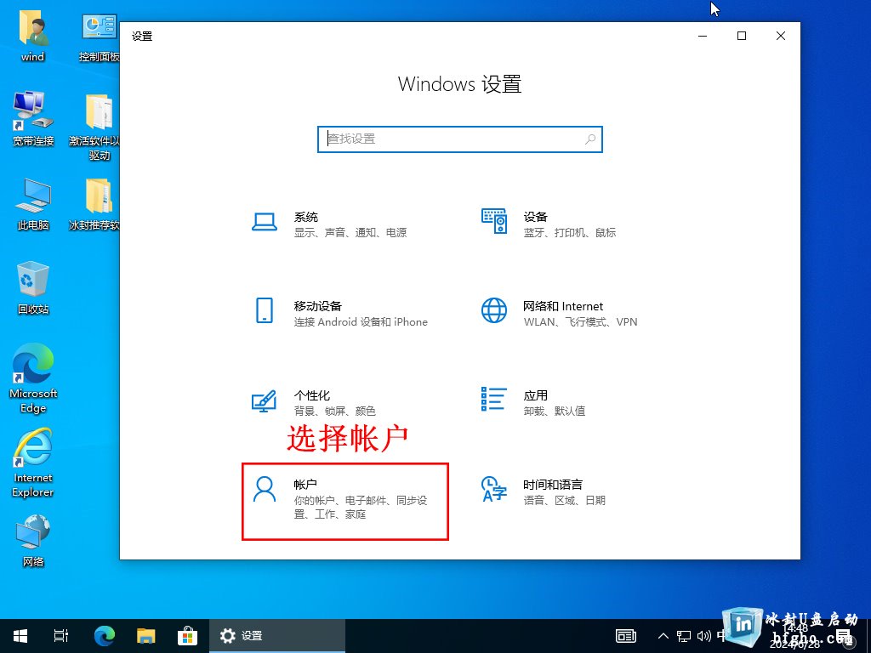Screen dimensions: 871x653
Task: Select the 回收站 recycle bin icon
Action: (33, 287)
